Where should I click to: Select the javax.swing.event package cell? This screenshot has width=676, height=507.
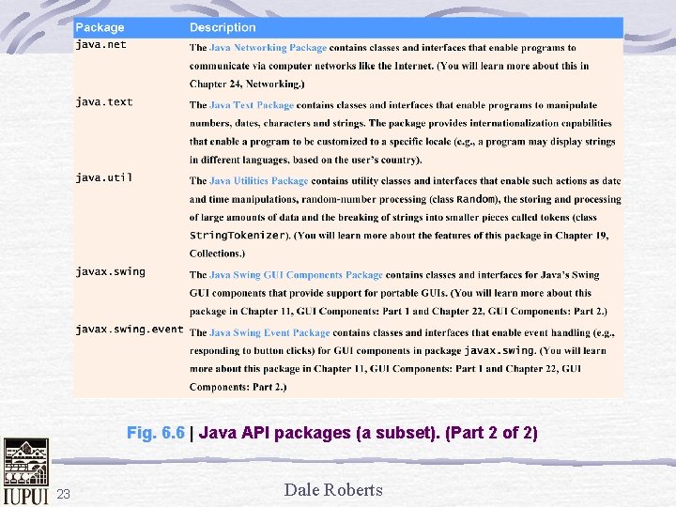[130, 330]
